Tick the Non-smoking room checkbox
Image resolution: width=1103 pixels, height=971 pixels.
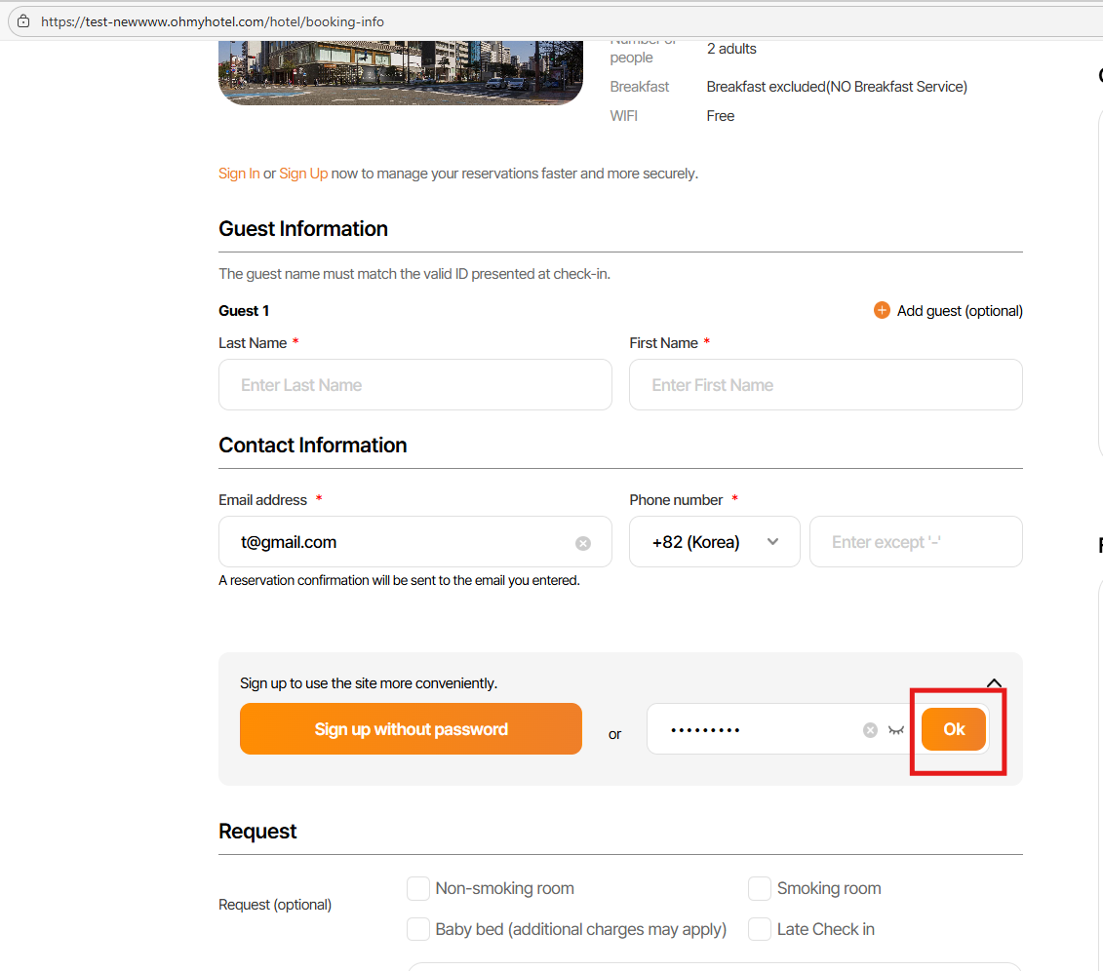coord(418,888)
